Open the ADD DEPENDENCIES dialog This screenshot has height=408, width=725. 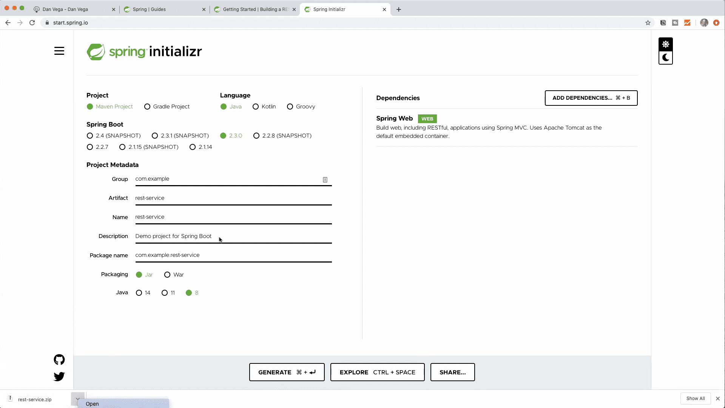point(591,98)
